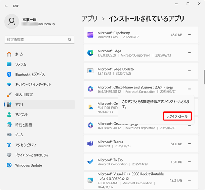Open システム settings category
Viewport: 205px width, 190px height.
pyautogui.click(x=39, y=64)
